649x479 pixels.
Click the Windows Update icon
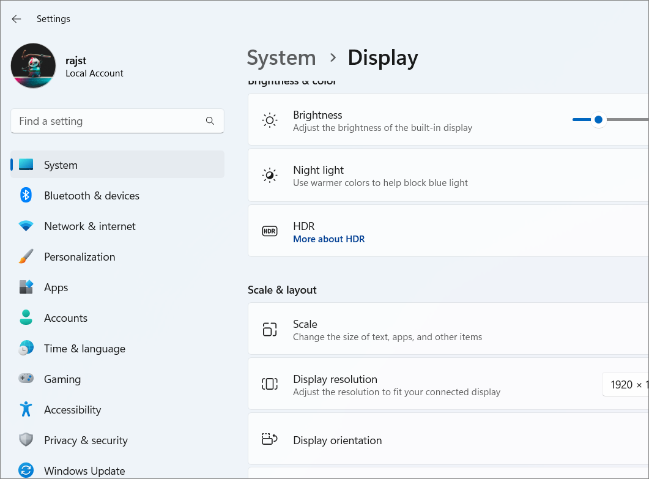click(26, 470)
